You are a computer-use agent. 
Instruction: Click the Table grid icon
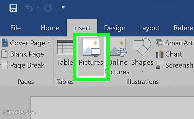65,47
